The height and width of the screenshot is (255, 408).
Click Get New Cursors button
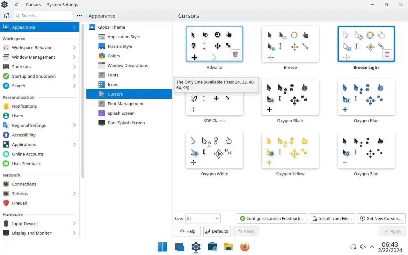point(381,218)
